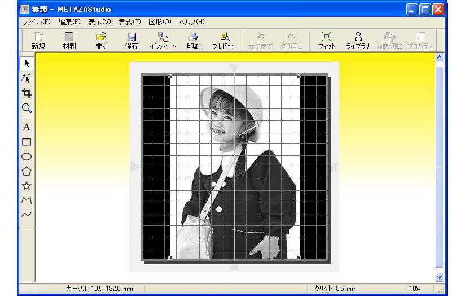
Task: Open the プロパティ properties
Action: pos(420,41)
